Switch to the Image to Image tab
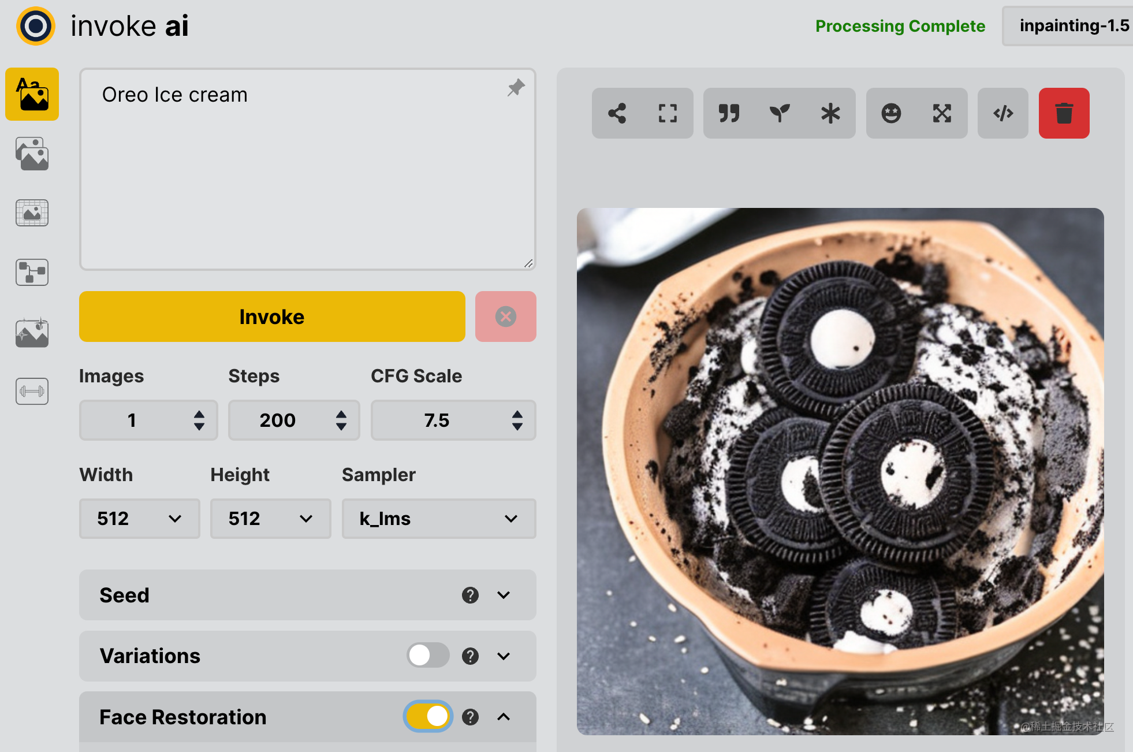This screenshot has height=752, width=1133. pos(32,154)
